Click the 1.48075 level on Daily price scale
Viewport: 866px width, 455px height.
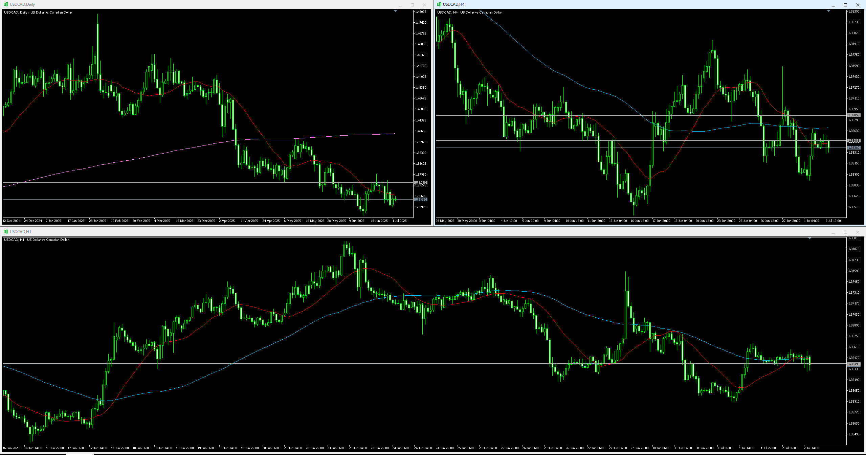(x=421, y=12)
